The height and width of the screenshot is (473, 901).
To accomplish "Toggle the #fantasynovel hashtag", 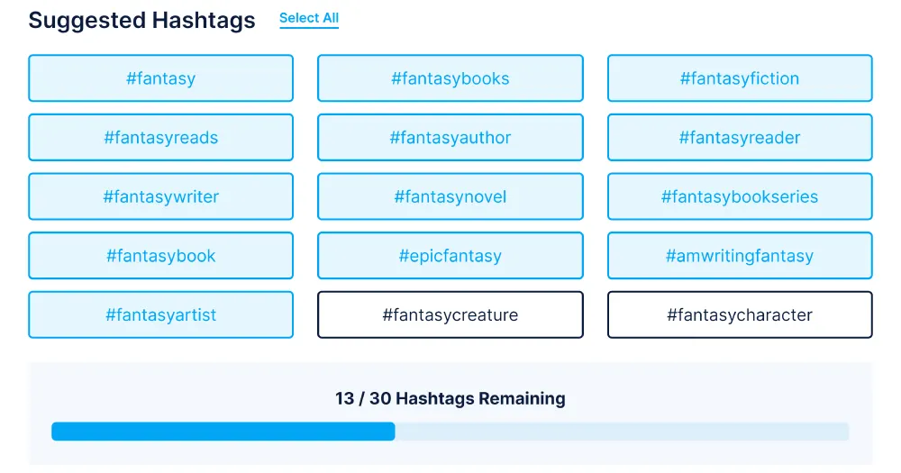I will pyautogui.click(x=450, y=196).
